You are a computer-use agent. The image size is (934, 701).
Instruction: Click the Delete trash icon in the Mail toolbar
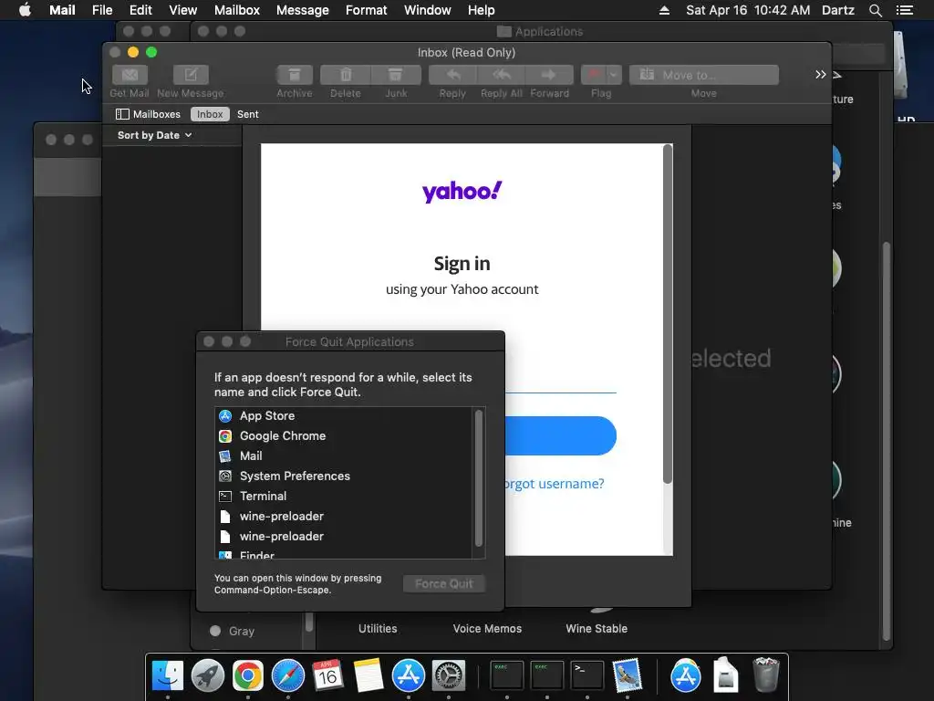pos(346,75)
